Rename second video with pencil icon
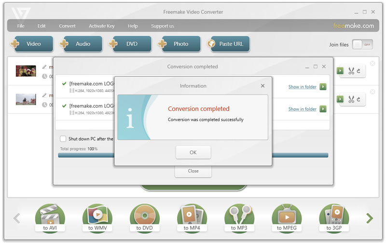Screen dimensions: 386x244 (44, 95)
